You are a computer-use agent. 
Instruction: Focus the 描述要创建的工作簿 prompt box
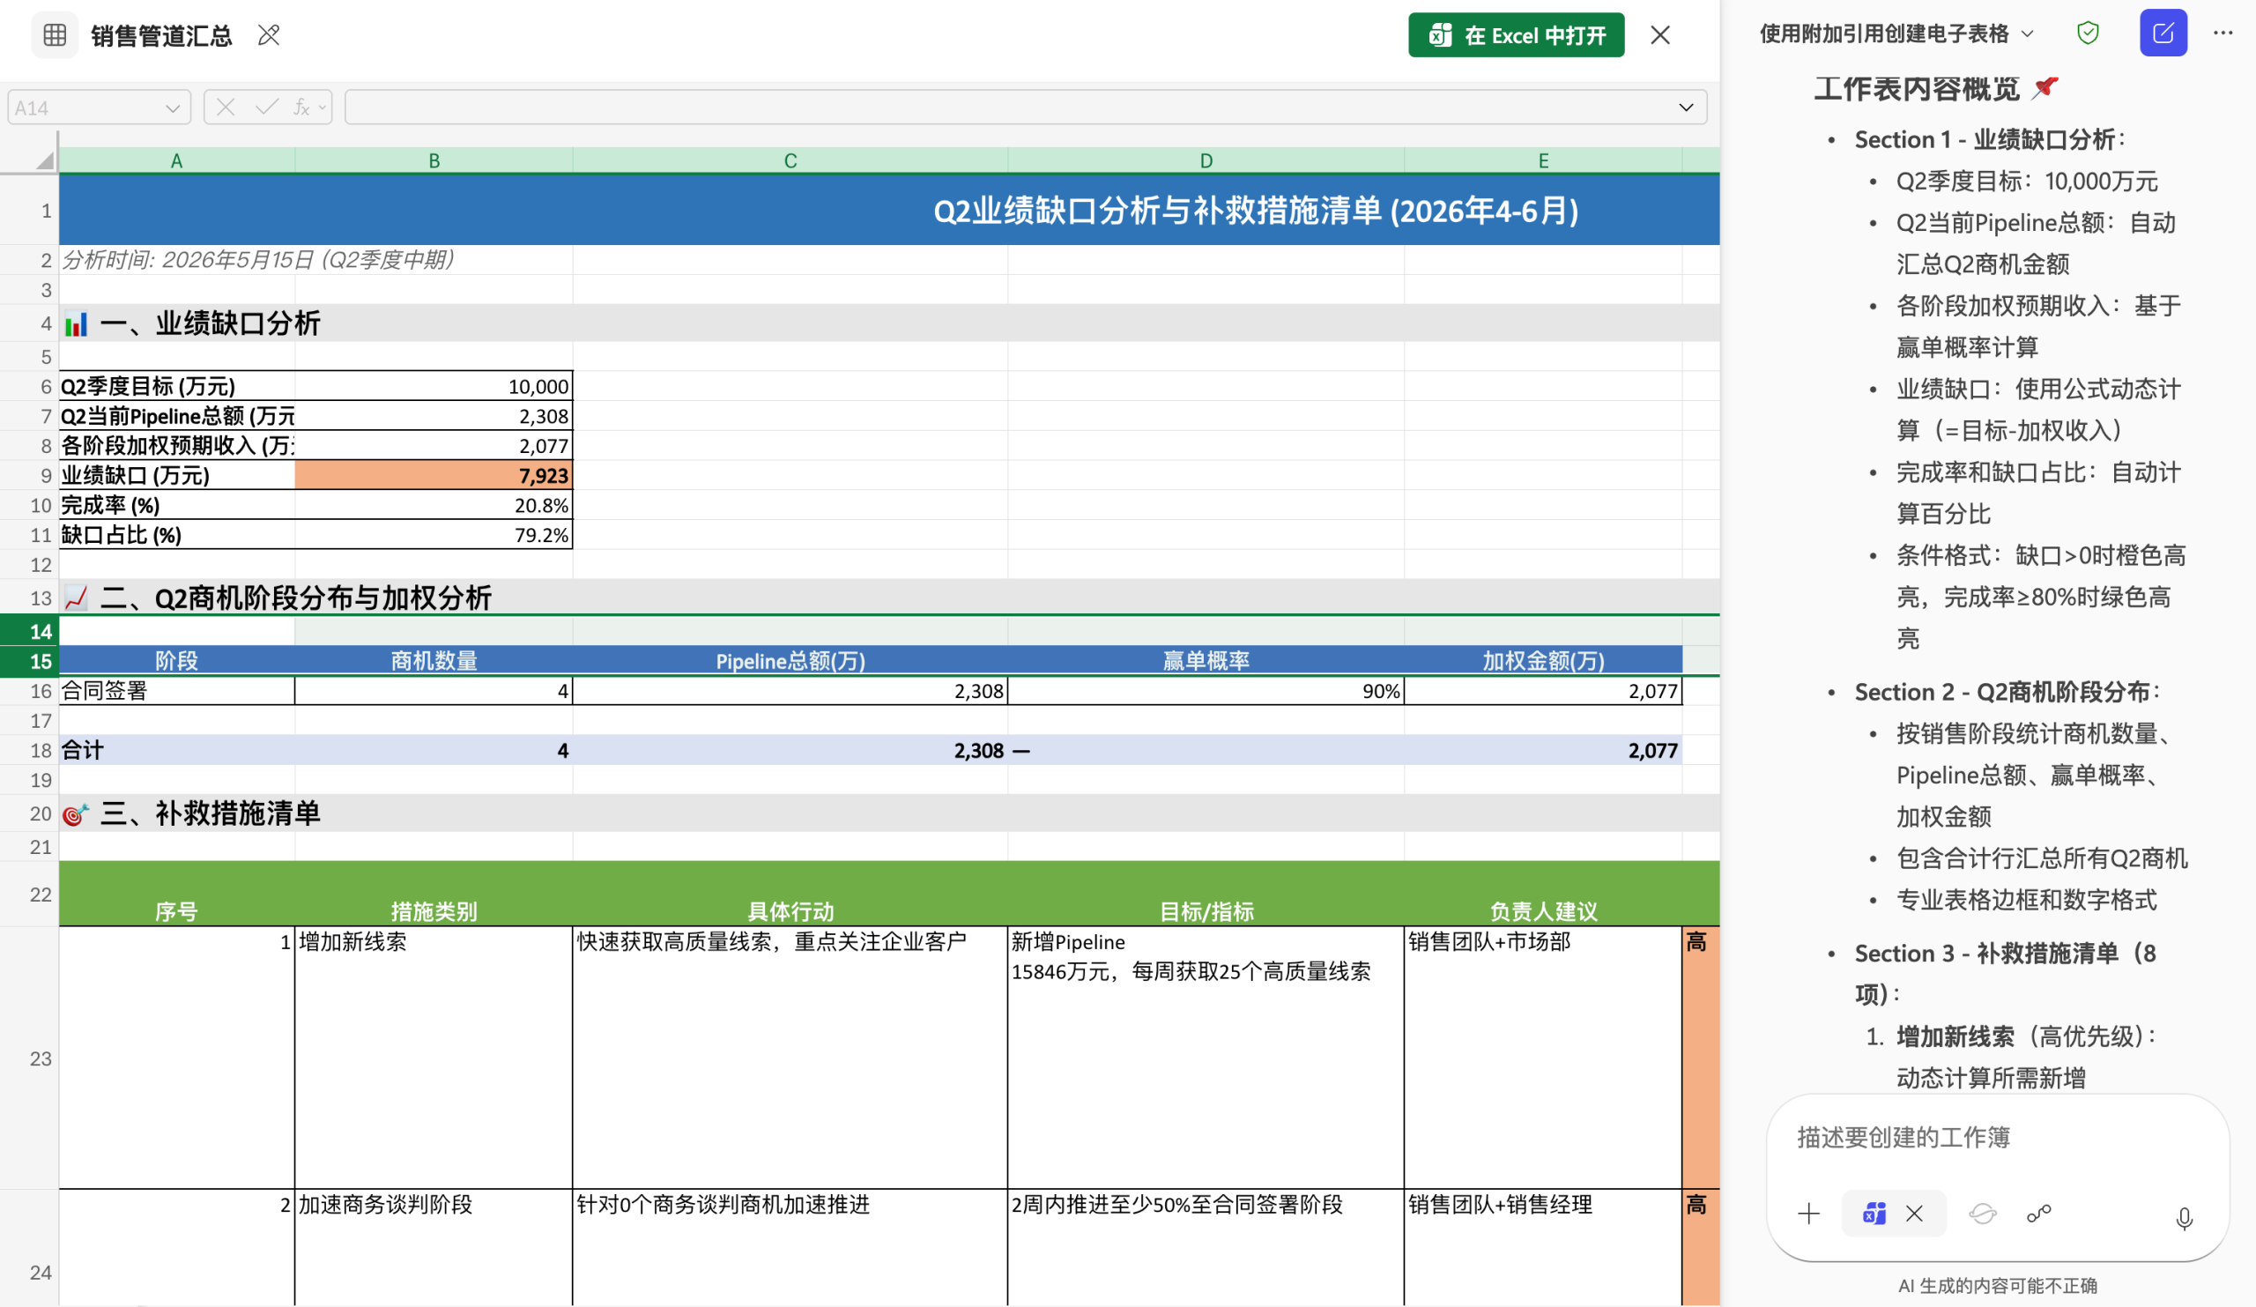pyautogui.click(x=1996, y=1137)
